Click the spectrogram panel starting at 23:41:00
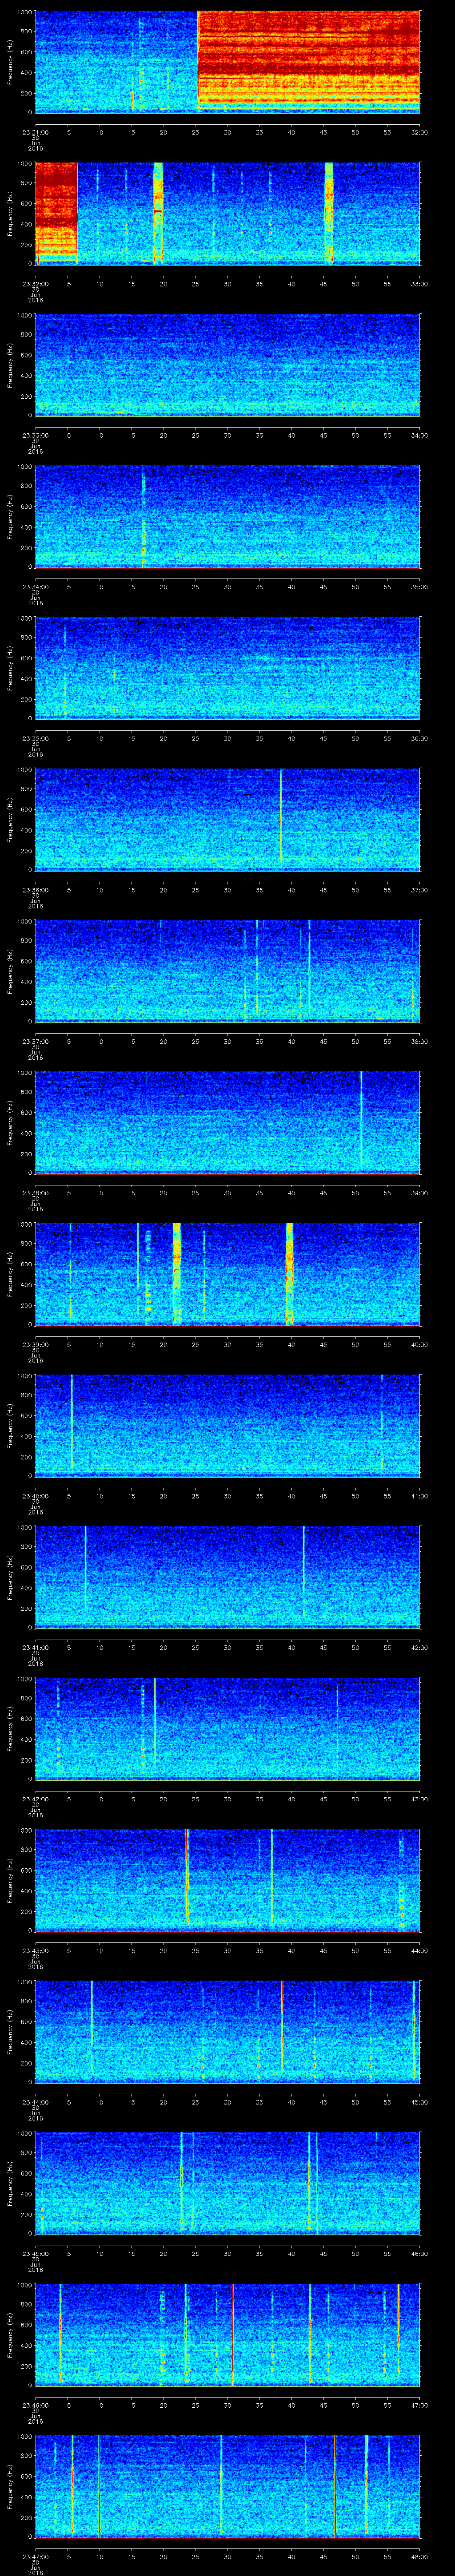Image resolution: width=455 pixels, height=2576 pixels. (x=227, y=1577)
